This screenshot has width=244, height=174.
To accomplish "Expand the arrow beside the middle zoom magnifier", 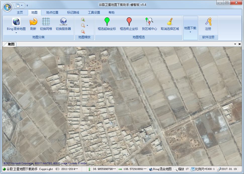I will tap(87, 25).
